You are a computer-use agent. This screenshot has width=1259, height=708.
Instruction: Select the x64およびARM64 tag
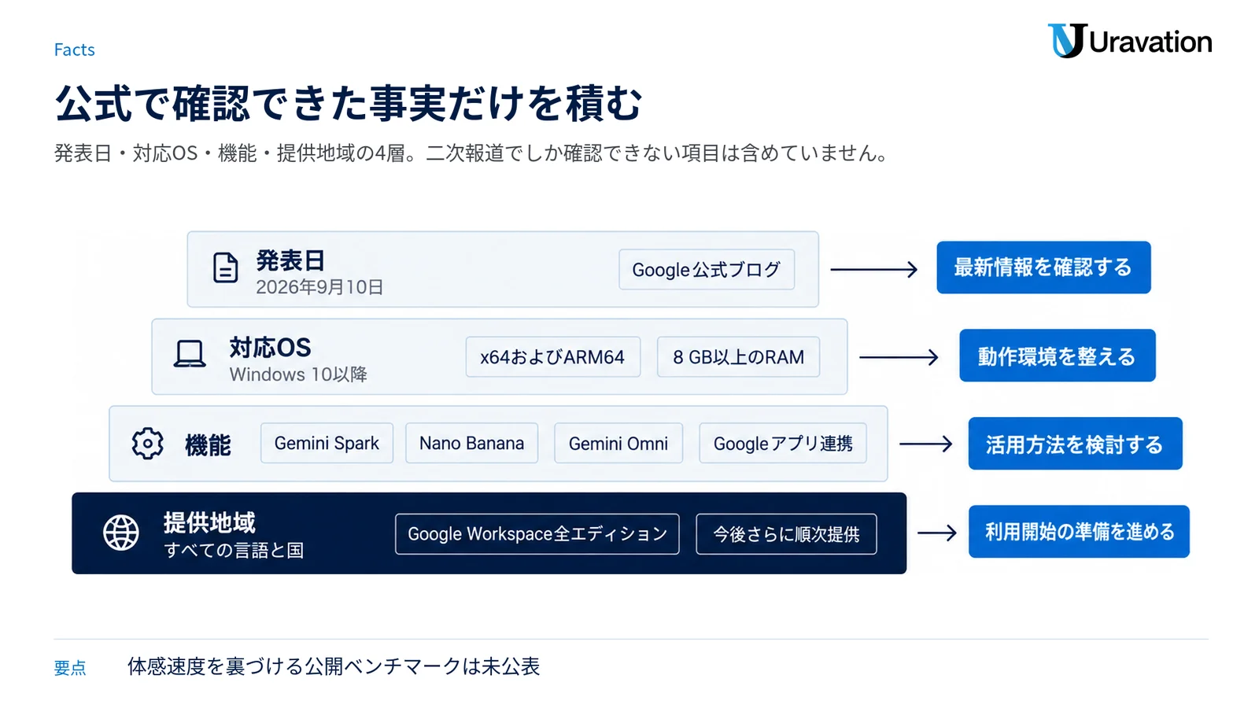point(552,357)
